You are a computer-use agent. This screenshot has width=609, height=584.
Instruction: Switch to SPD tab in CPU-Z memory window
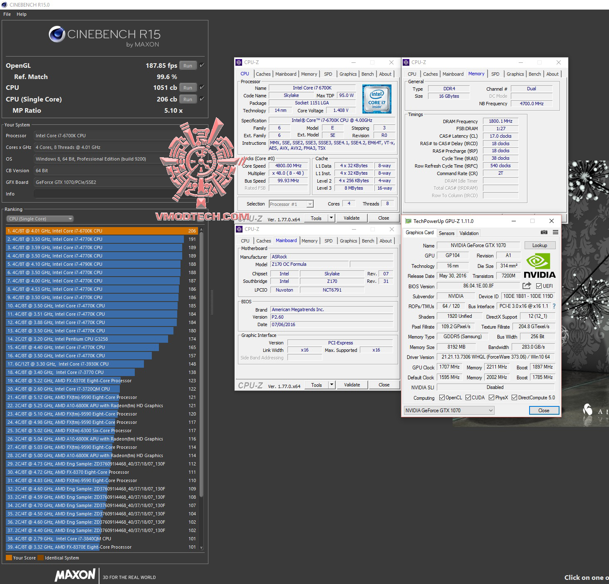pyautogui.click(x=495, y=74)
